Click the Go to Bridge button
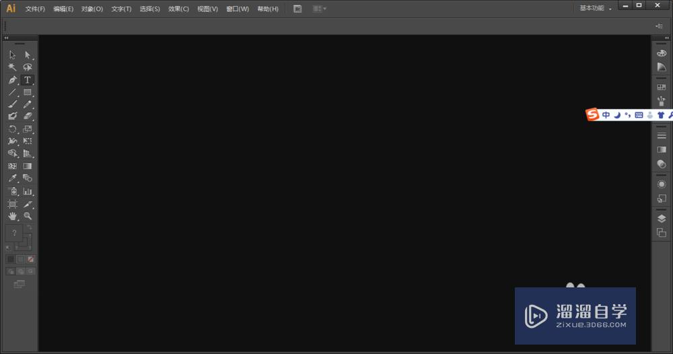 297,9
